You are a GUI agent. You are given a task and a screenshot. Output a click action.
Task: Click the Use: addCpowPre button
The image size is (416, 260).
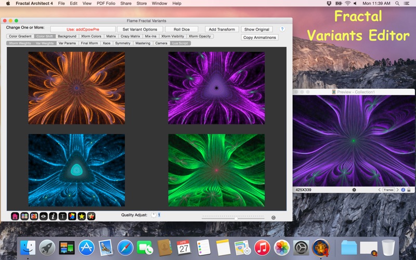[x=83, y=29]
